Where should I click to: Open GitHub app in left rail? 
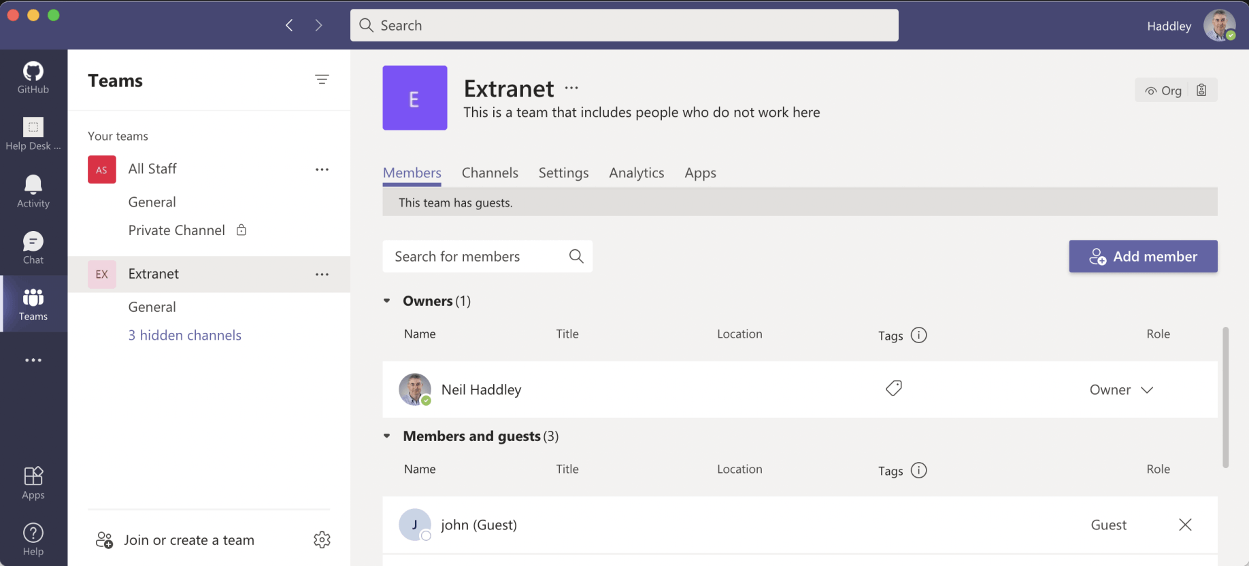33,77
